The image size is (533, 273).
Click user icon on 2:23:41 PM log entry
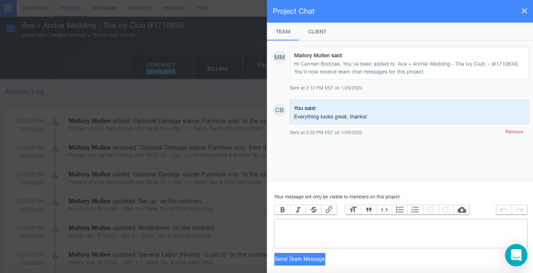(x=55, y=121)
